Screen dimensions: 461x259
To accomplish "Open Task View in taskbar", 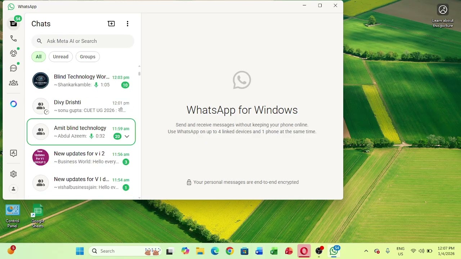I will click(x=170, y=251).
